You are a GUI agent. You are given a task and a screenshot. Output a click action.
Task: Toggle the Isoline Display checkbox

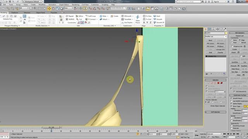coord(231,103)
